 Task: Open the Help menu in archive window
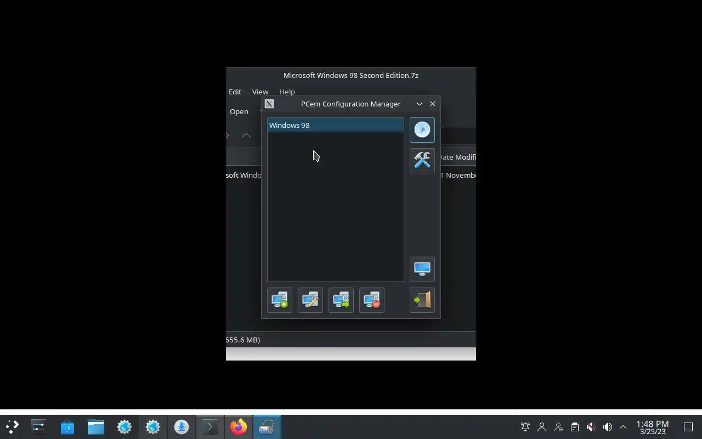pos(287,92)
